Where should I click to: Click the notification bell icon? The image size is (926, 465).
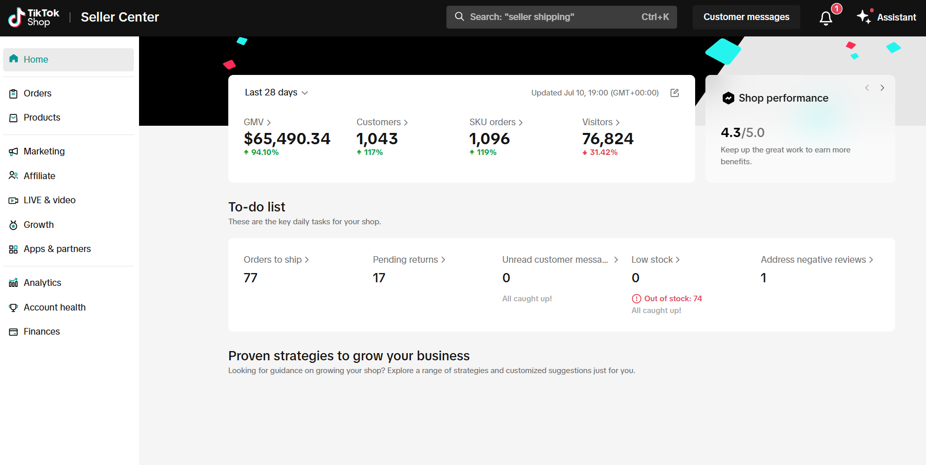coord(825,18)
